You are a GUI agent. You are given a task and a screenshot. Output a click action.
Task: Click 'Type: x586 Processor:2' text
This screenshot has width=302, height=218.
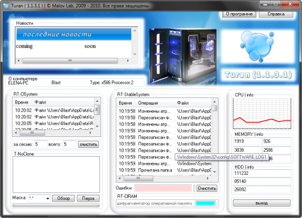coord(111,83)
